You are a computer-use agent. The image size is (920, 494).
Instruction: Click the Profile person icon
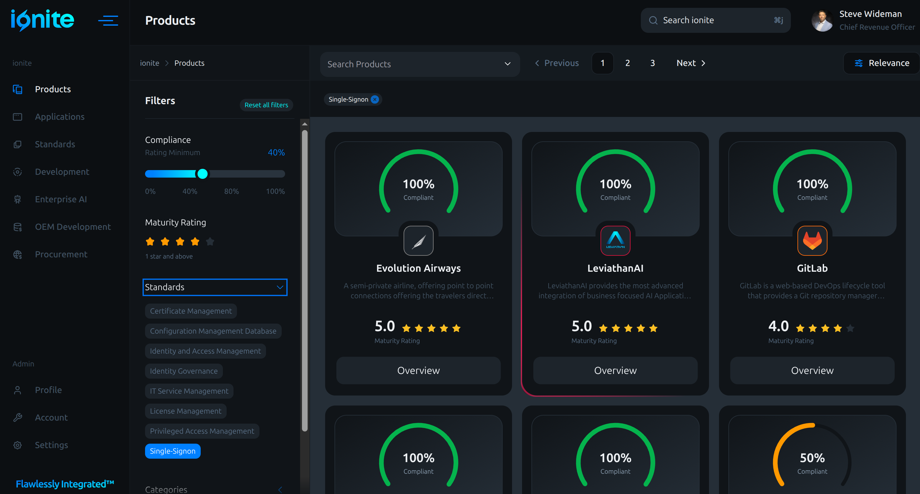(18, 390)
